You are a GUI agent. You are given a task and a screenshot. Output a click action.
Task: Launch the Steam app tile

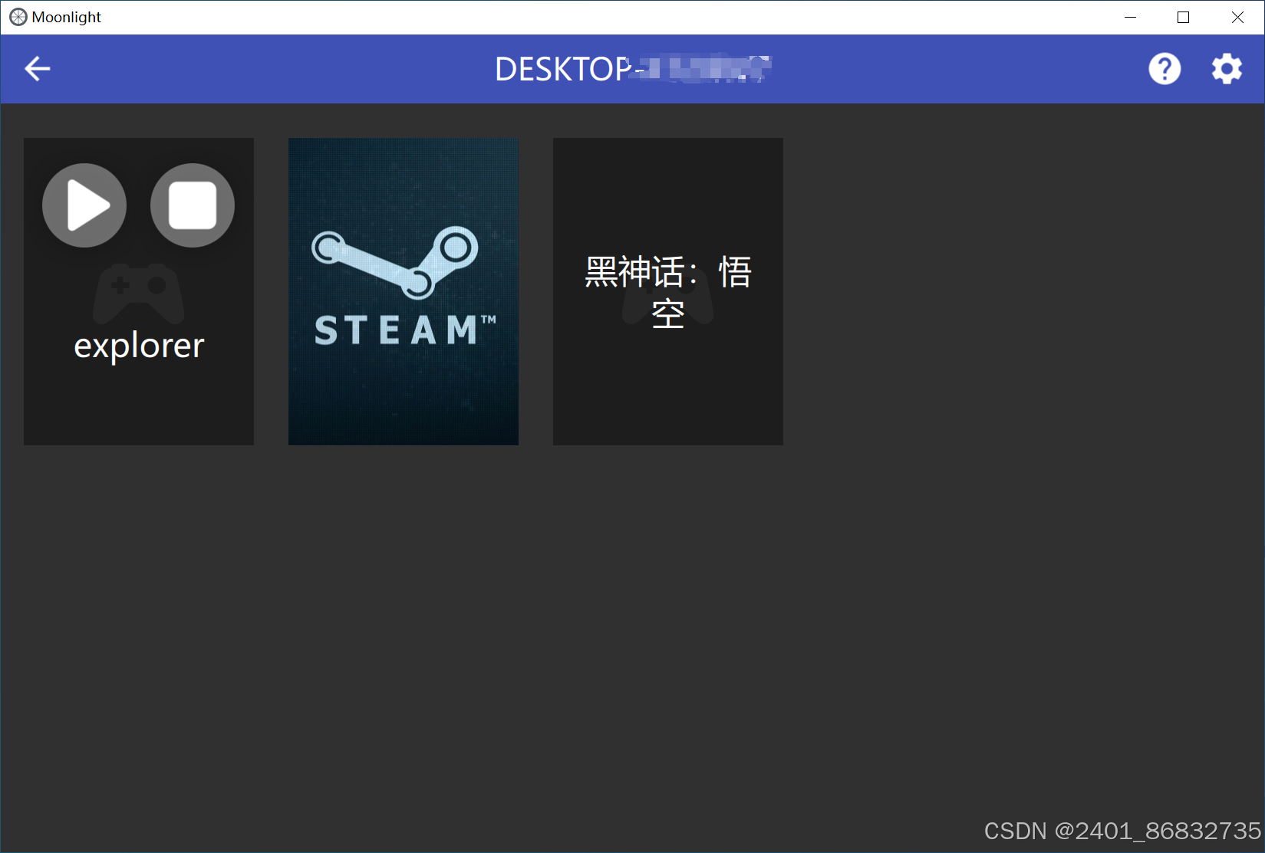pos(404,291)
